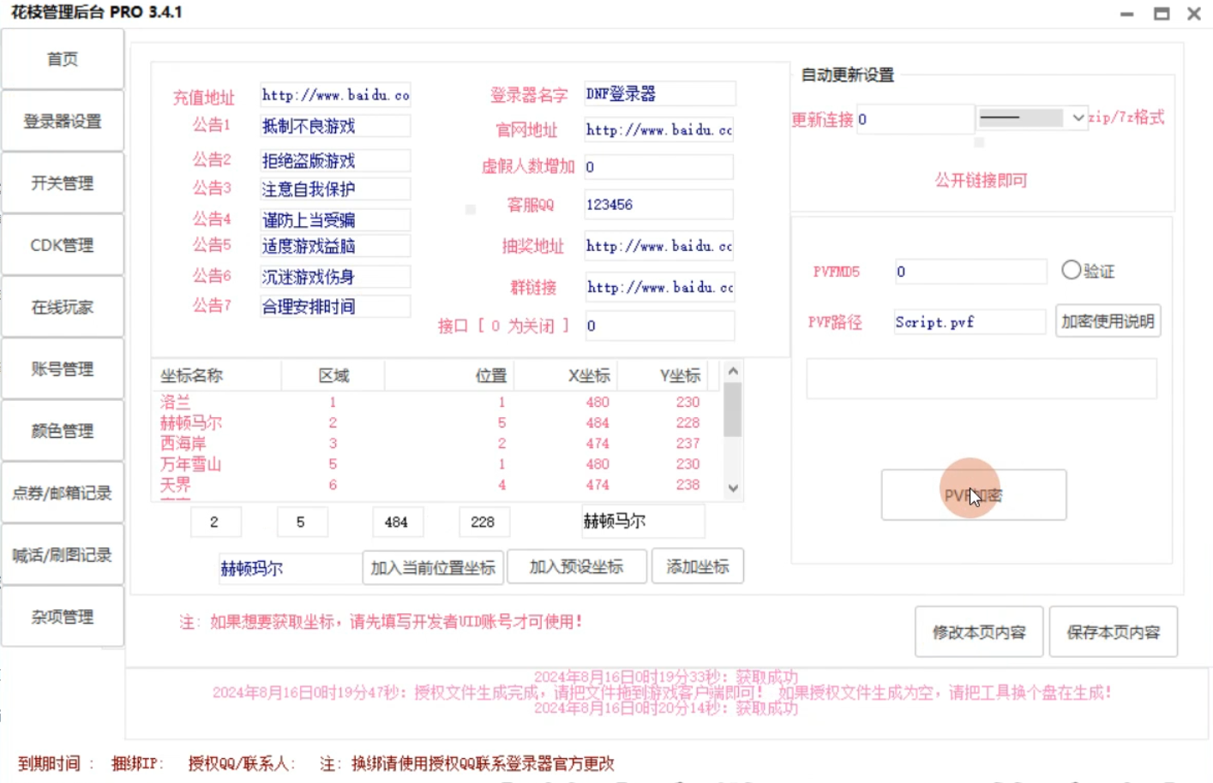
Task: Click 赫顿玛尔 preset name field
Action: [290, 569]
